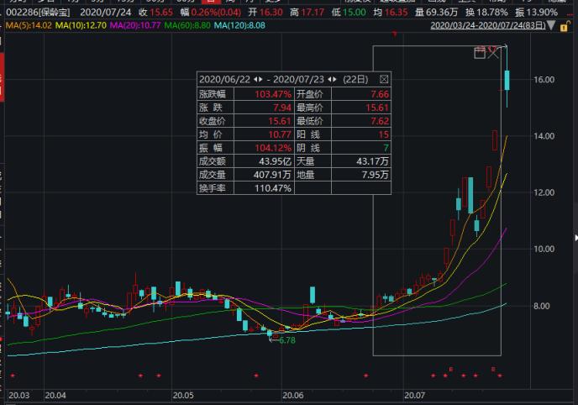Click the icon right of date range dropdown
The height and width of the screenshot is (405, 578).
click(565, 26)
